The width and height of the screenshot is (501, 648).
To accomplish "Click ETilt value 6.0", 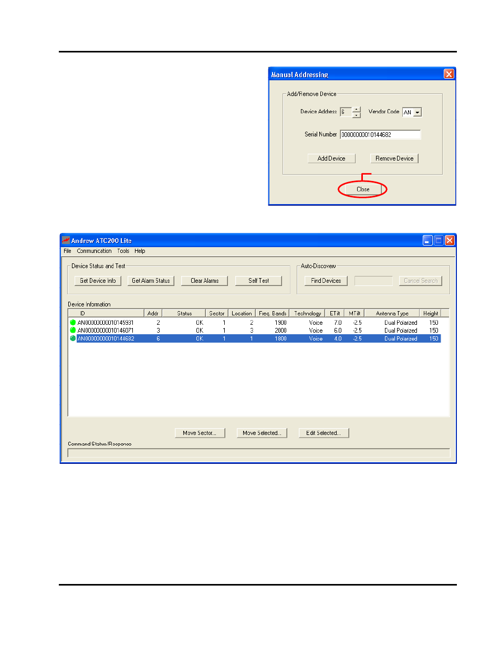I will [338, 331].
